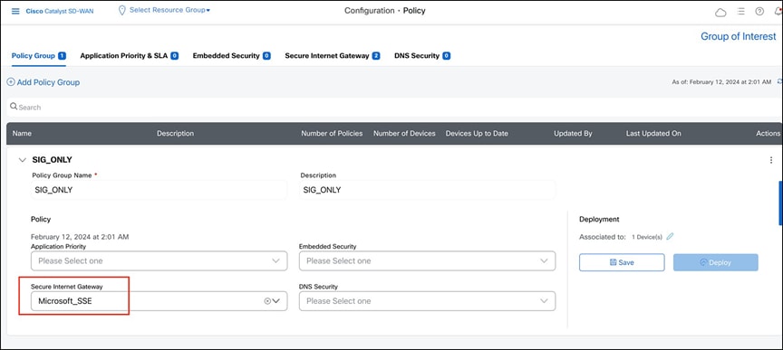
Task: Open the Embedded Security dropdown
Action: point(427,260)
